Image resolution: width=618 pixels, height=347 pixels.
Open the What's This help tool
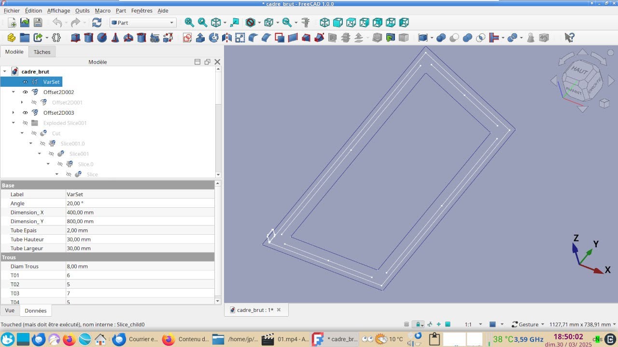(x=569, y=38)
